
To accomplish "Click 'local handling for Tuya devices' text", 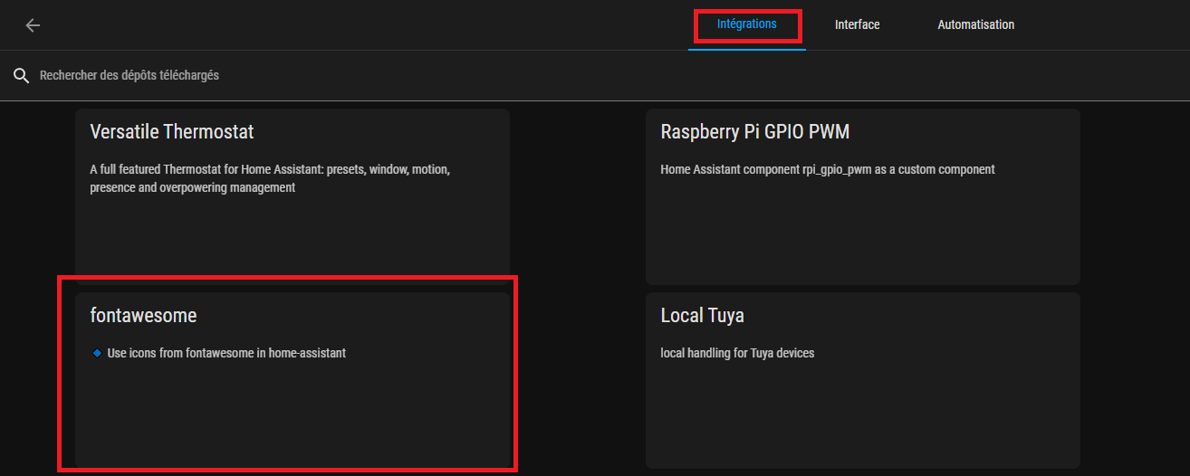I will tap(737, 353).
